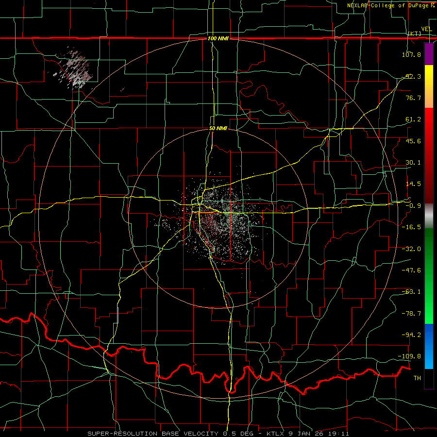Select the 30.1 velocity scale value

click(x=413, y=163)
